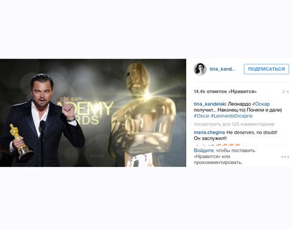Open the three-dots more options menu

point(285,157)
